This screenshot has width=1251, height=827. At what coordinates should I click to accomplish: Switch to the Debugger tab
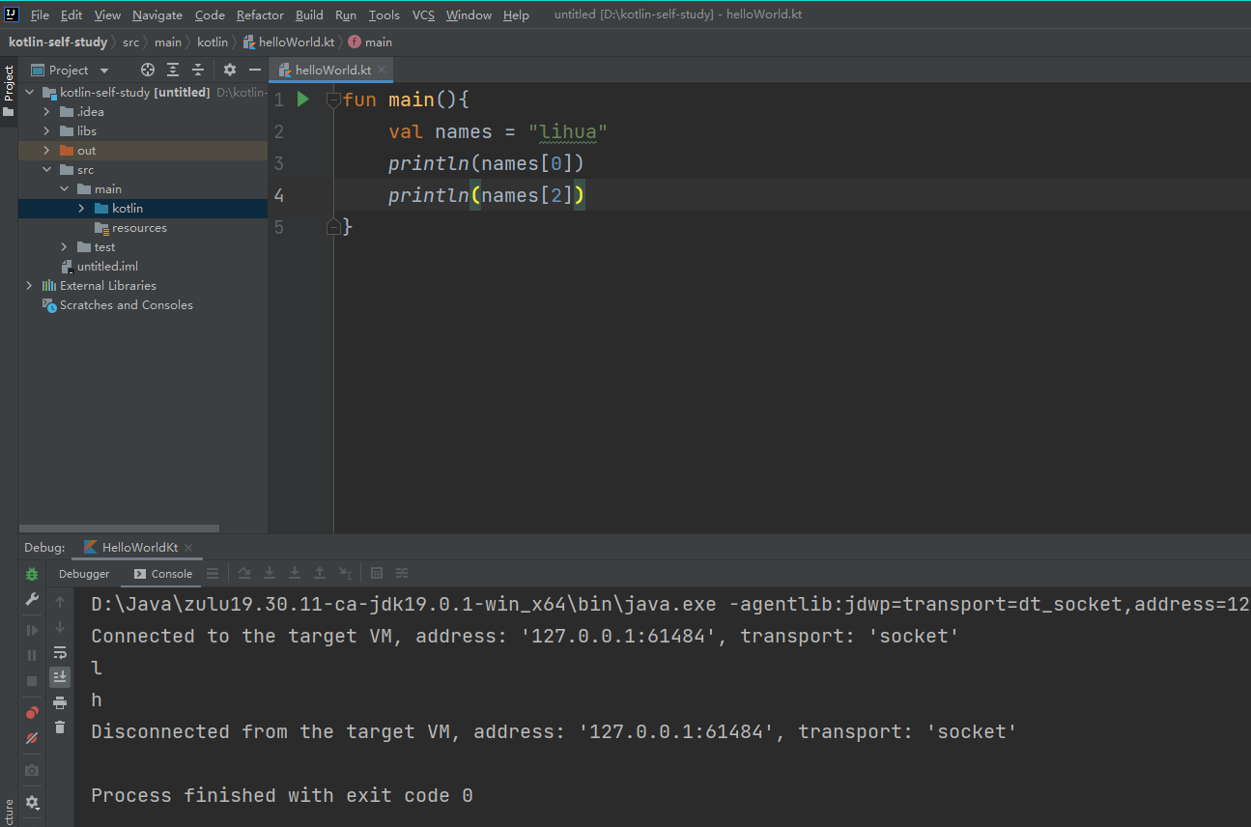84,574
